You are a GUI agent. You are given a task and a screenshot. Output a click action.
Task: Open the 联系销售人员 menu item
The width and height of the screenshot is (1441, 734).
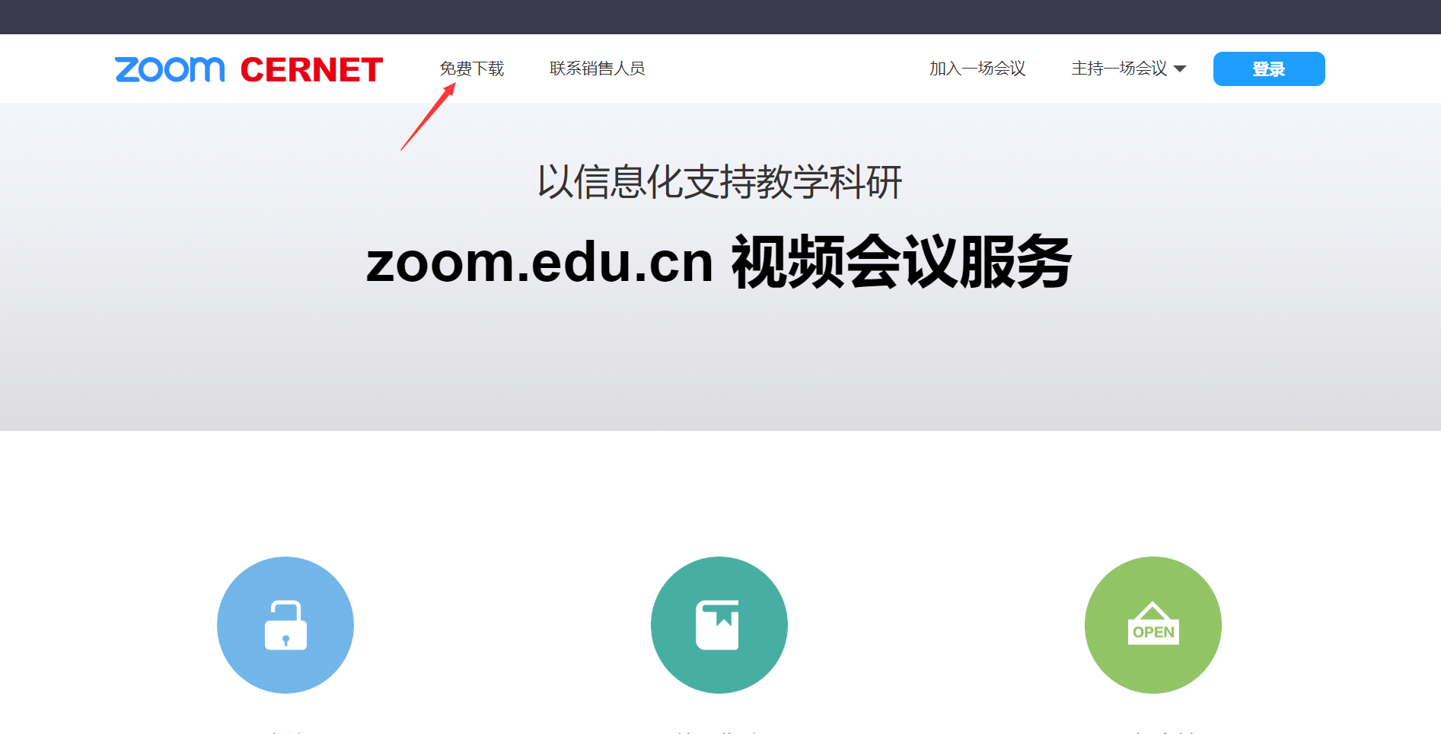(598, 69)
